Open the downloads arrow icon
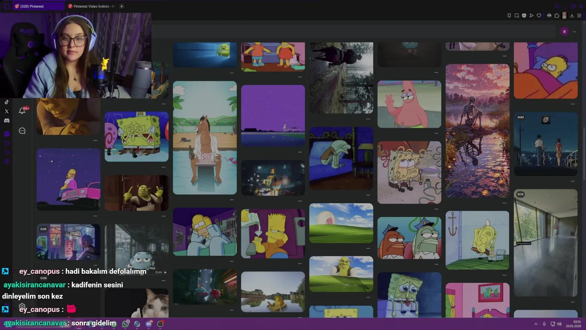The height and width of the screenshot is (330, 586). pyautogui.click(x=572, y=16)
